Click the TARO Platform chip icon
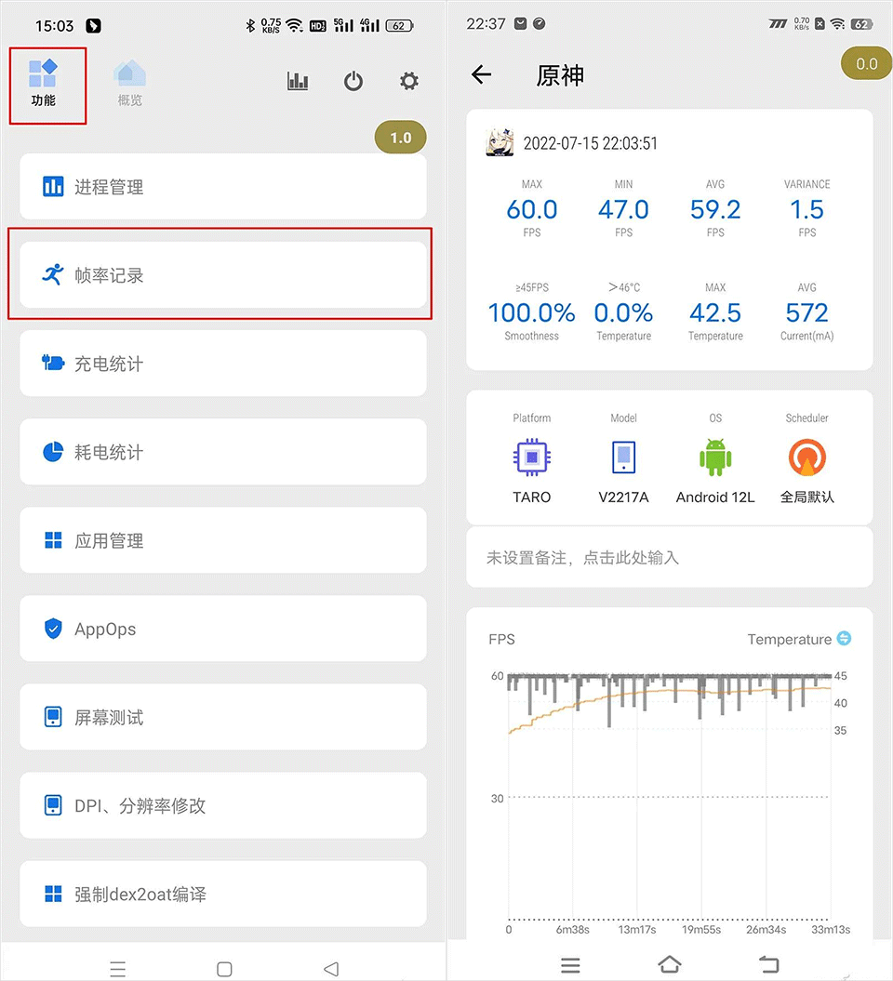 531,457
